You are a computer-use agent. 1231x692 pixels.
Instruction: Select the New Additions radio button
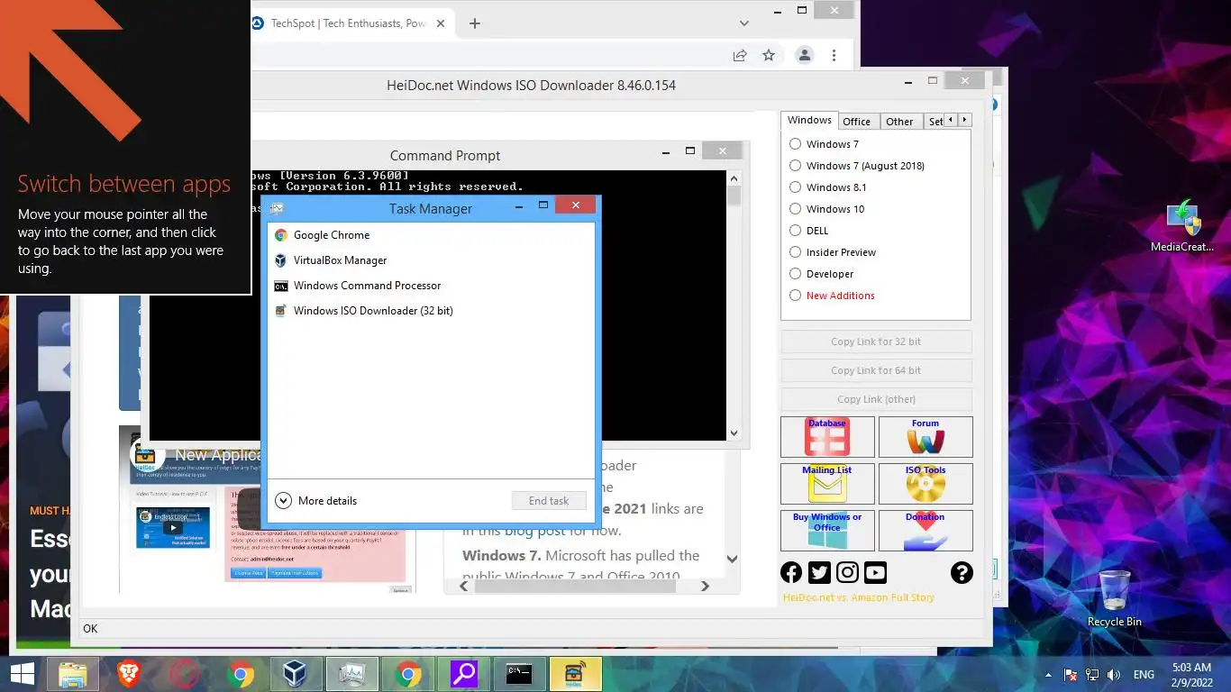coord(795,296)
